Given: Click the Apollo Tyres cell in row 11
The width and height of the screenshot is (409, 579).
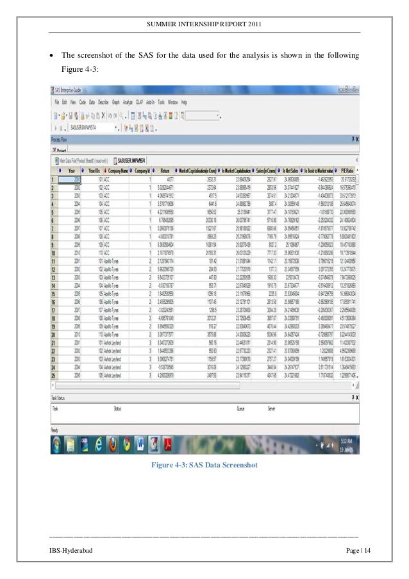Looking at the screenshot, I should 116,261.
